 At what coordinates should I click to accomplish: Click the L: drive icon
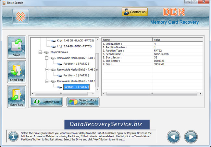(x=53, y=46)
